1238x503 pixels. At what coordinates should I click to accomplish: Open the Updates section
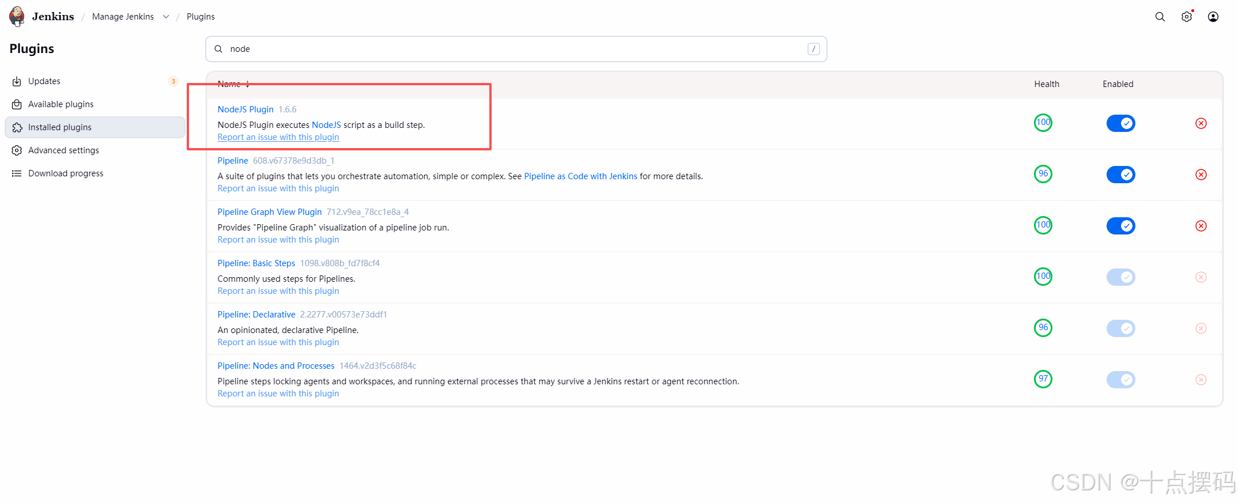tap(95, 81)
